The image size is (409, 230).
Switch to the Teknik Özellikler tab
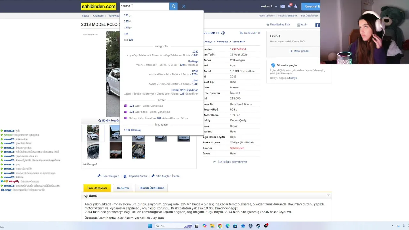coord(151,188)
